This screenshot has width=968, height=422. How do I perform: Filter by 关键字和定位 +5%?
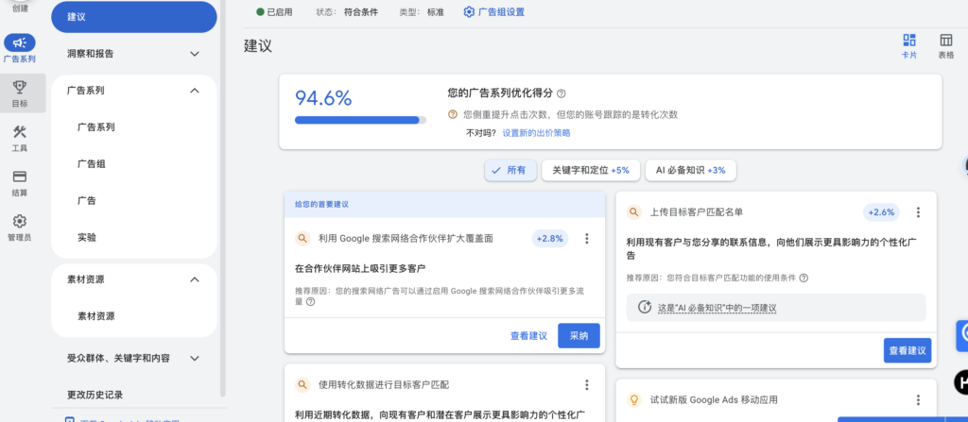tap(590, 170)
